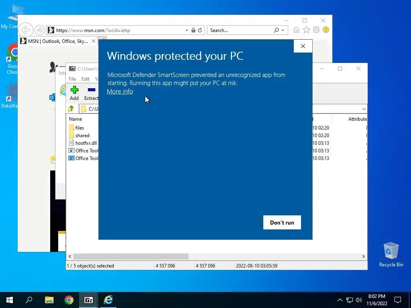
Task: Close the MSN tab in Internet Explorer
Action: 93,41
